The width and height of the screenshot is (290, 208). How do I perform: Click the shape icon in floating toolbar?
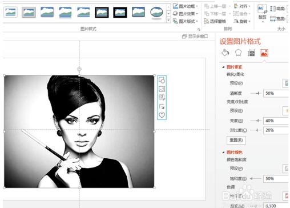[162, 80]
